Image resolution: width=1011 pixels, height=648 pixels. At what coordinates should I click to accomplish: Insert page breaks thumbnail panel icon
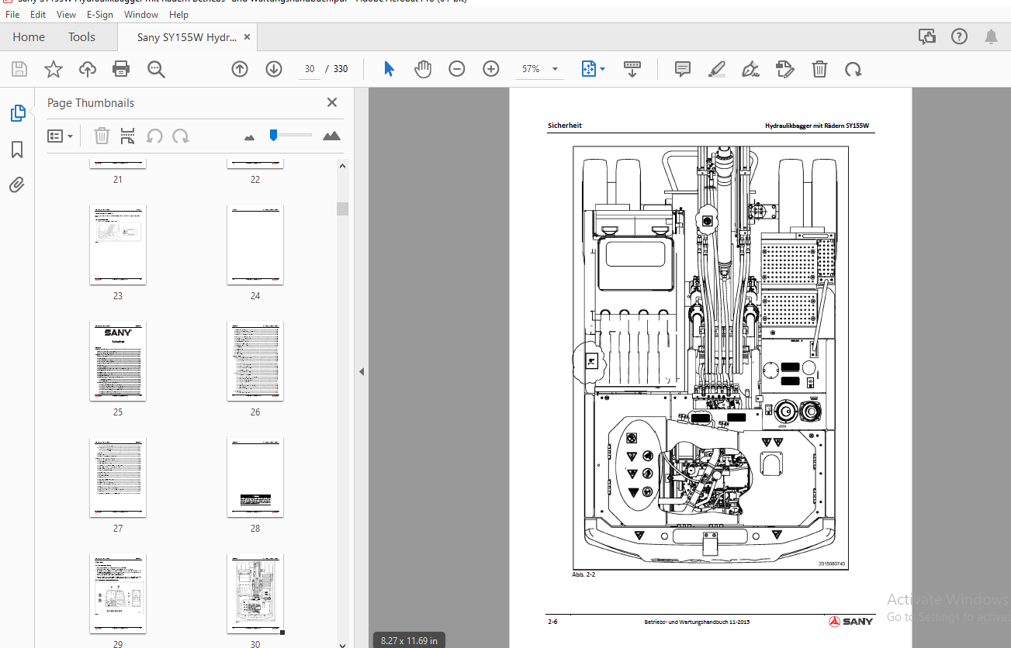coord(128,136)
